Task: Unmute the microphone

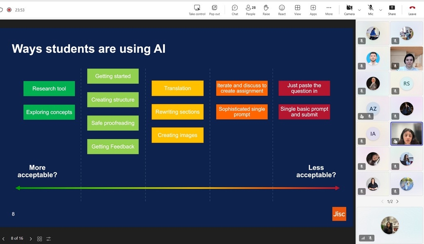Action: [x=371, y=9]
